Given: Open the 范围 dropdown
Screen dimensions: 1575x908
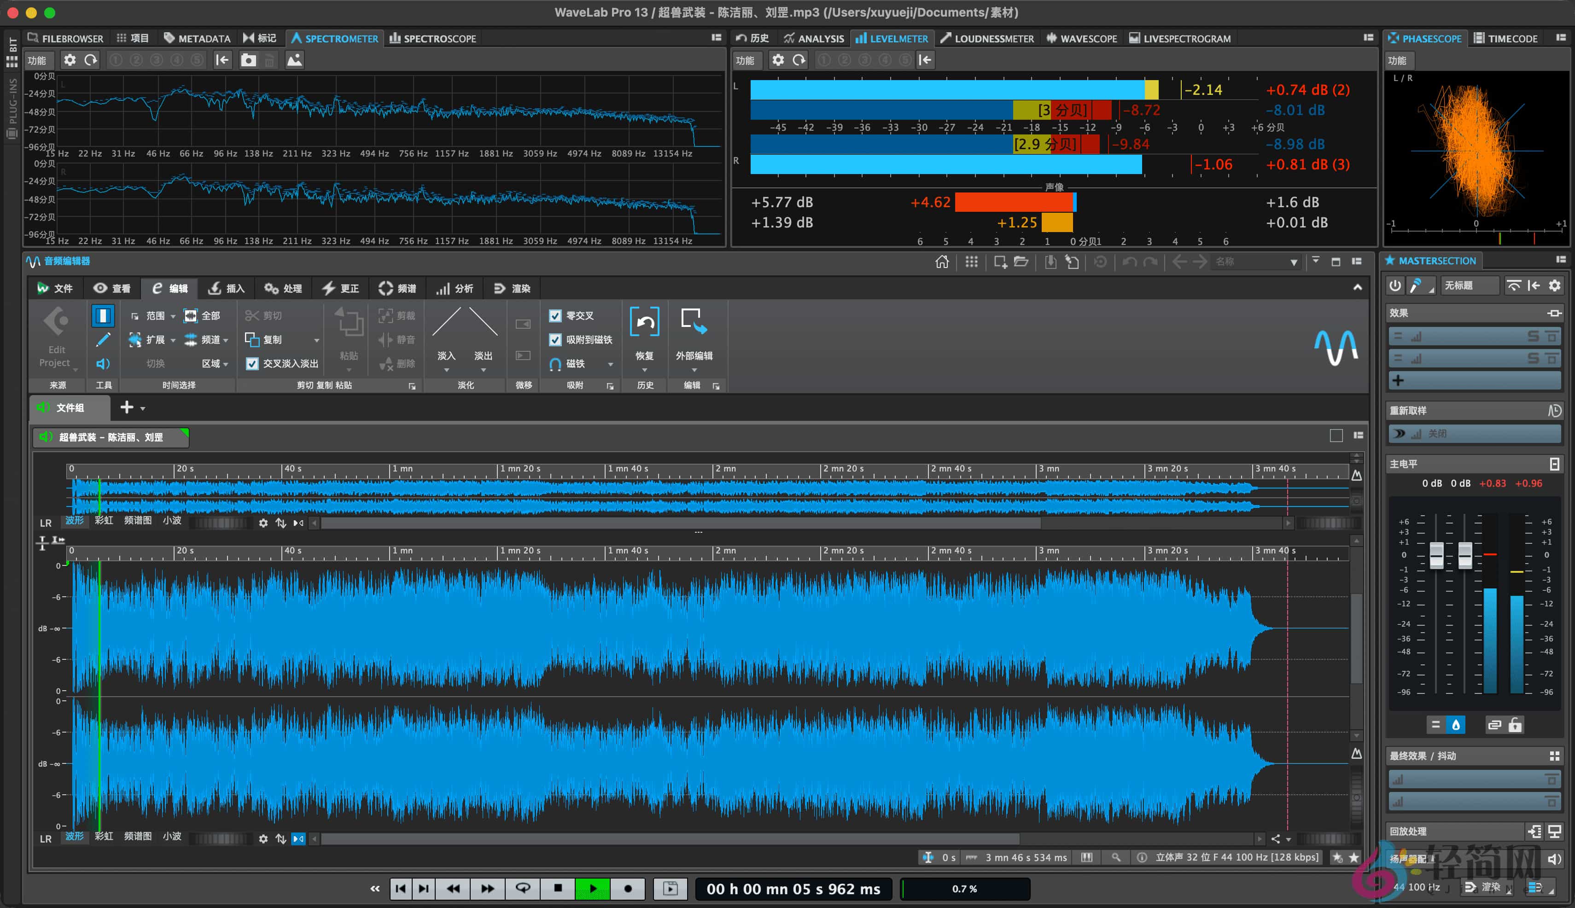Looking at the screenshot, I should click(174, 316).
